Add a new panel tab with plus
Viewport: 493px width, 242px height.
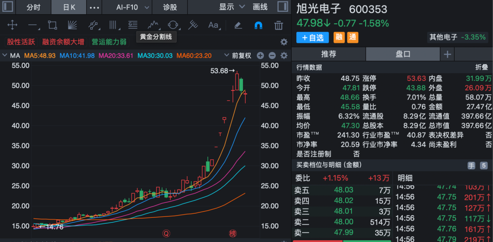click(447, 54)
